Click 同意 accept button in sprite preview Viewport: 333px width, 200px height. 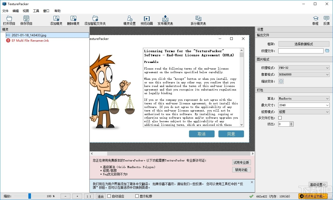pyautogui.click(x=231, y=134)
